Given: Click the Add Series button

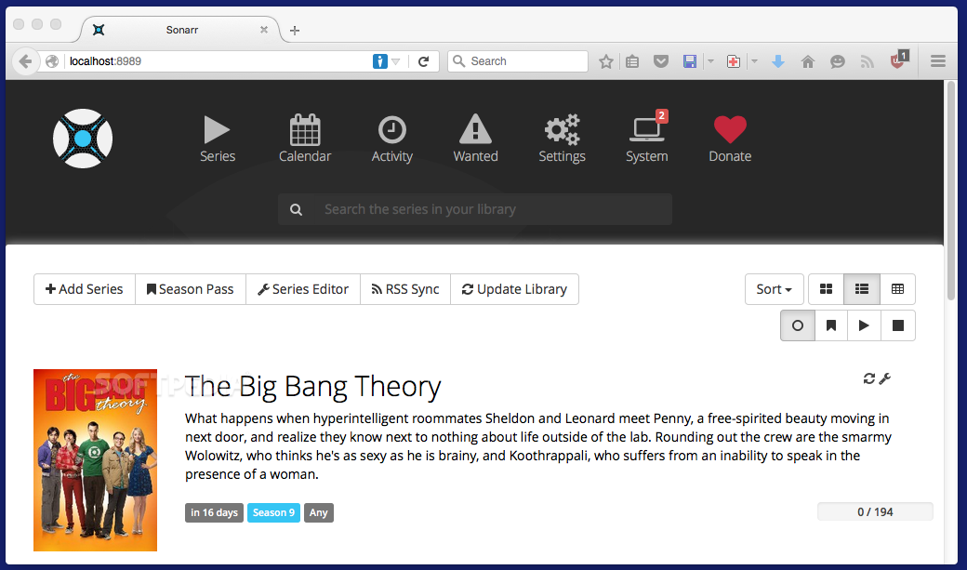Looking at the screenshot, I should [84, 289].
